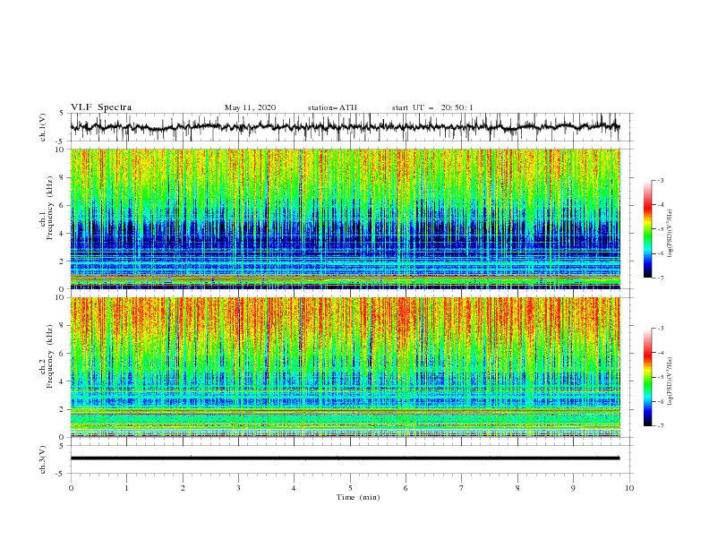Select the log(PSD) label beside ch.1 color bar
The height and width of the screenshot is (548, 709).
click(x=671, y=234)
